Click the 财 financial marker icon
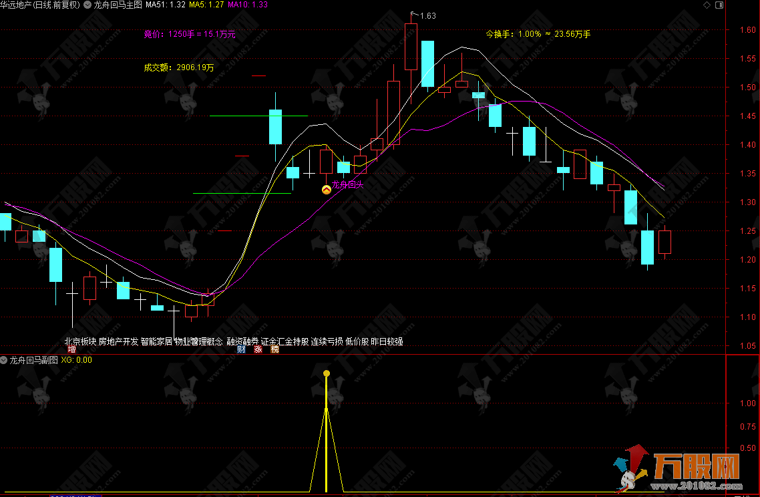Image resolution: width=760 pixels, height=497 pixels. [241, 349]
